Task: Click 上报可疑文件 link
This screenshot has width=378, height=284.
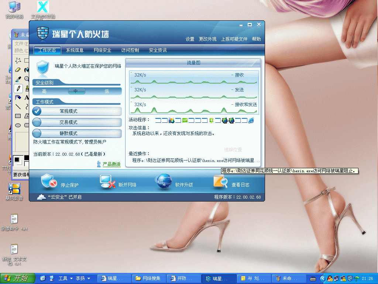Action: click(234, 39)
